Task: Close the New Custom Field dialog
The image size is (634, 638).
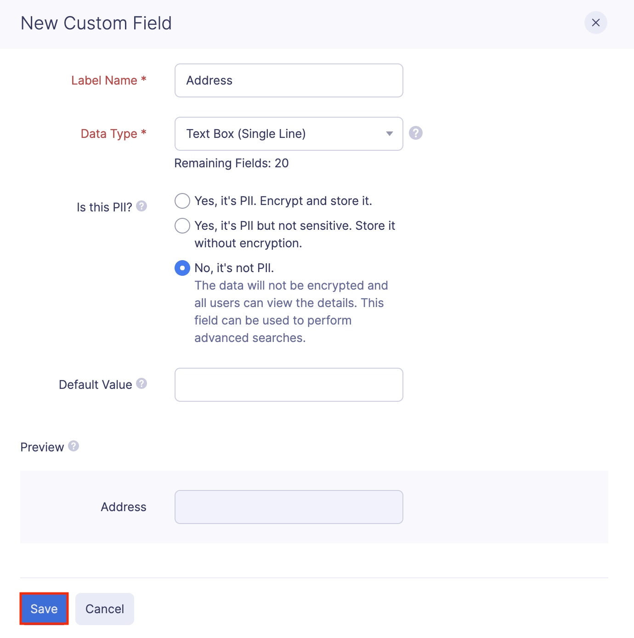Action: (595, 23)
